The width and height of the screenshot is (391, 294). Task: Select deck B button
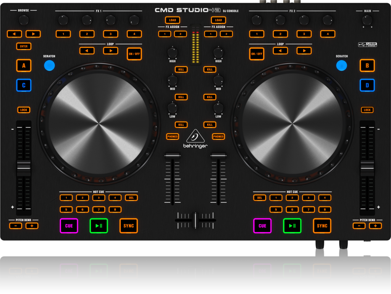pos(367,66)
